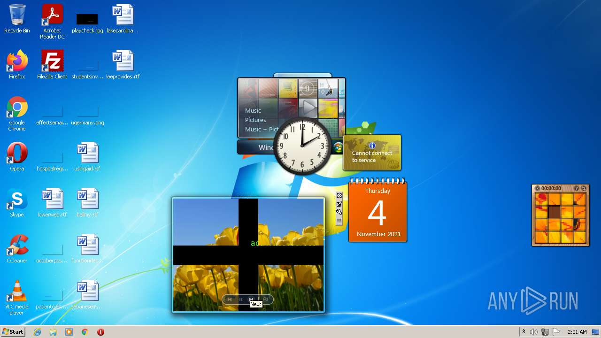This screenshot has width=601, height=338.
Task: Show hidden system tray icons
Action: pos(524,332)
